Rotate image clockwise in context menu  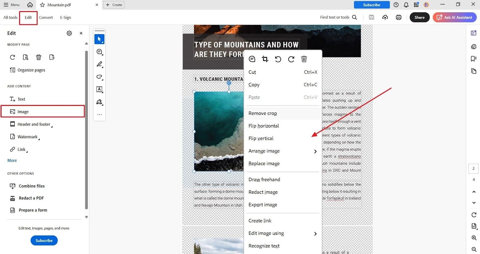point(291,59)
